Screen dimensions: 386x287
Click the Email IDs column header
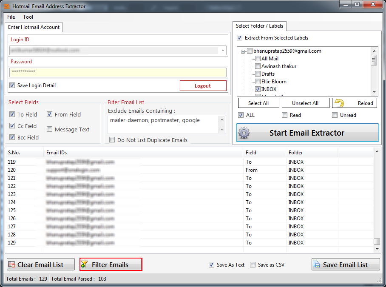tap(143, 153)
